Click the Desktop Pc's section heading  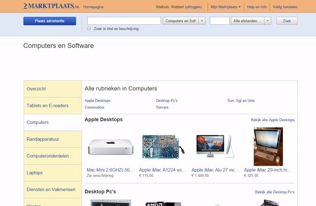[x=100, y=191]
